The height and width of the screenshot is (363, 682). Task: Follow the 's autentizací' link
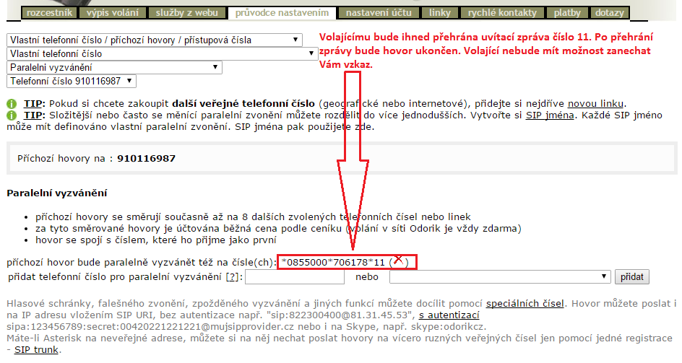(x=449, y=315)
